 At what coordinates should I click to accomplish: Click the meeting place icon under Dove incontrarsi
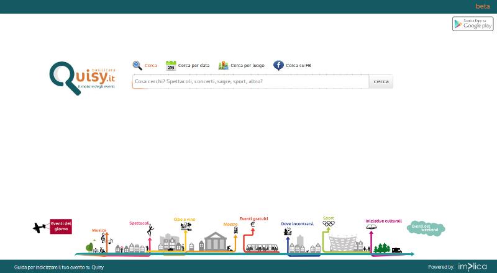(288, 231)
